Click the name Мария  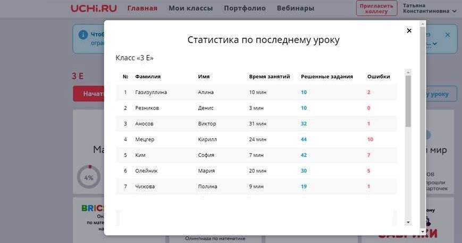(206, 171)
